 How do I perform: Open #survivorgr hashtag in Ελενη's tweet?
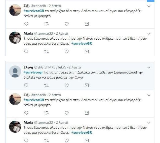(33, 72)
